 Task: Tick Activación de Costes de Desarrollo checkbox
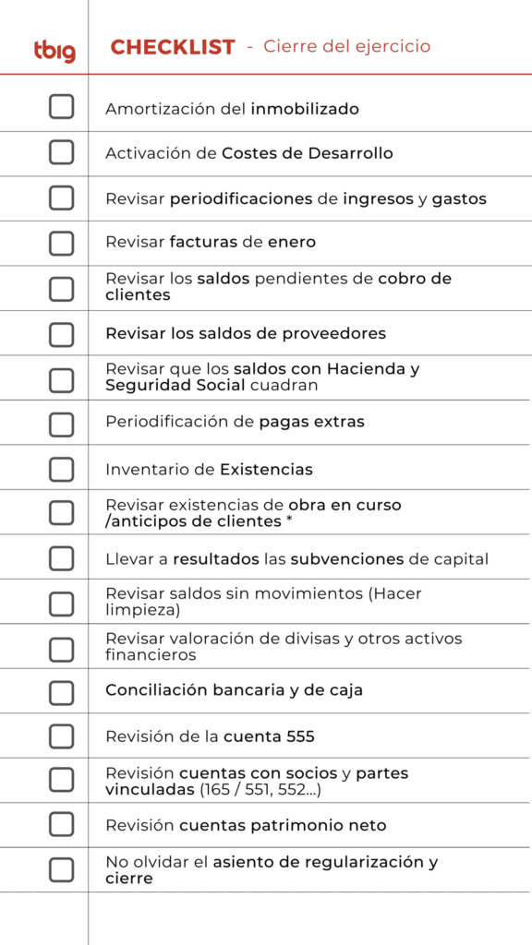point(62,152)
